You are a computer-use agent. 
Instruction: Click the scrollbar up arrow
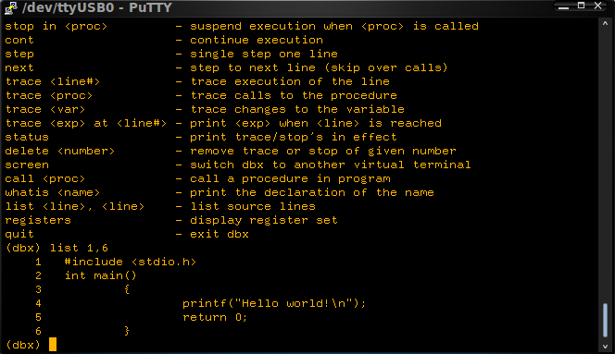click(605, 23)
